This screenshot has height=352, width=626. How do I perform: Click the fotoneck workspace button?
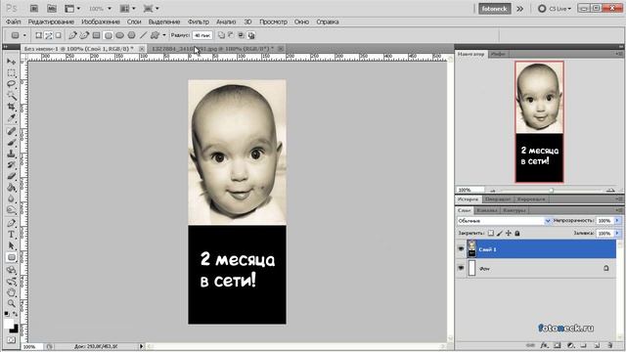point(495,9)
